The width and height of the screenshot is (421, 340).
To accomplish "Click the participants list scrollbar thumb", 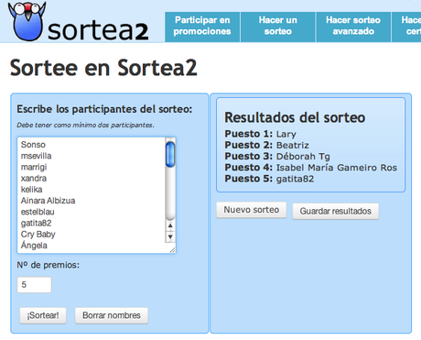I will coord(170,155).
